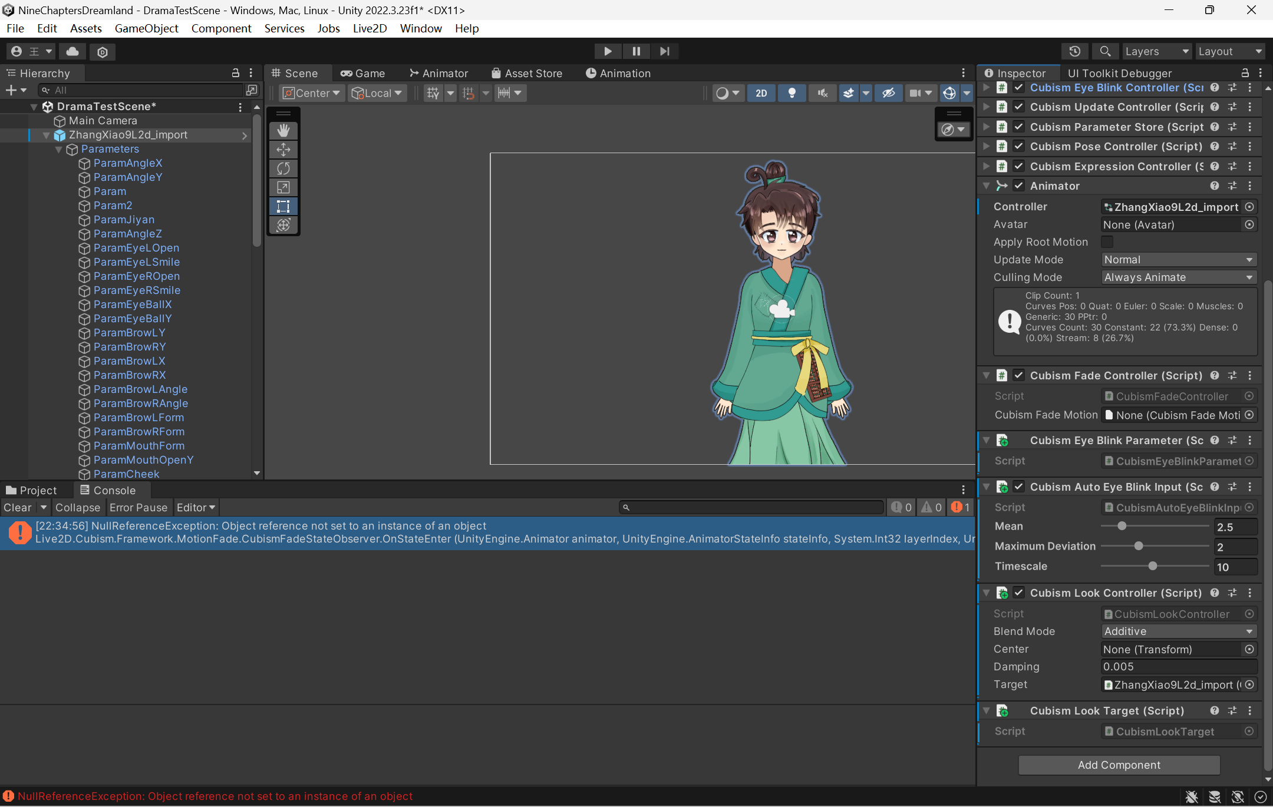Select the Move tool in scene
The height and width of the screenshot is (807, 1273).
coord(283,150)
